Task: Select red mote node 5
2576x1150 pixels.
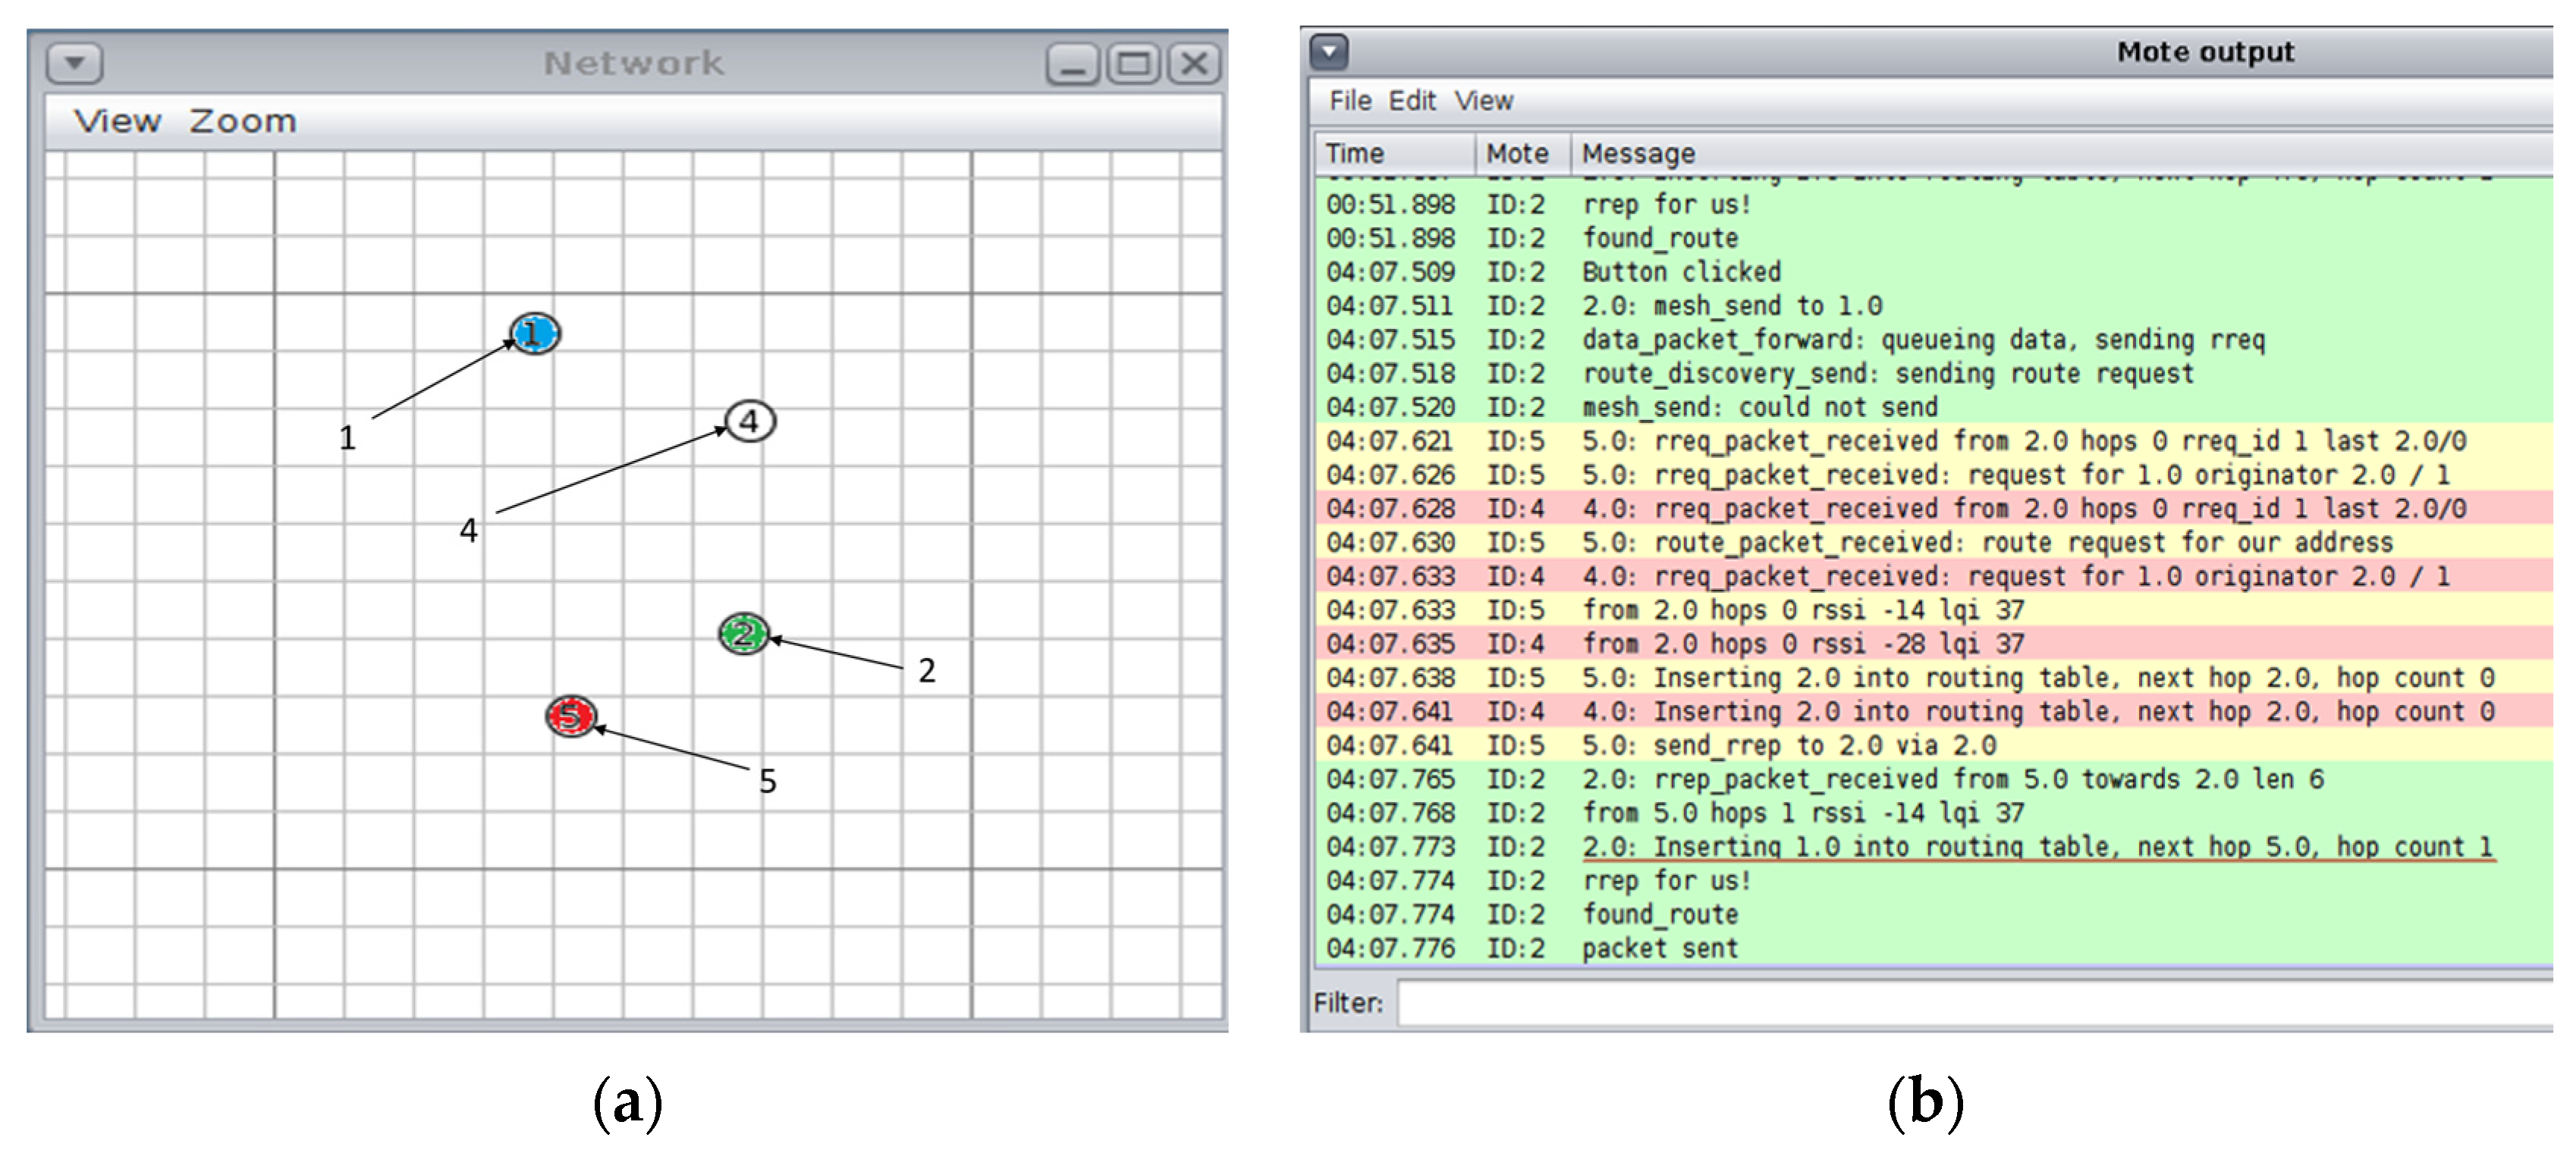Action: (x=571, y=716)
